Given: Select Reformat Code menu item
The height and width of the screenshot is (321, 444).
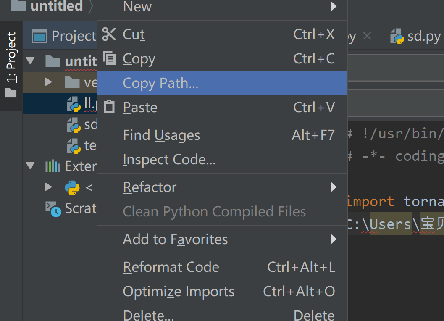Looking at the screenshot, I should (171, 267).
